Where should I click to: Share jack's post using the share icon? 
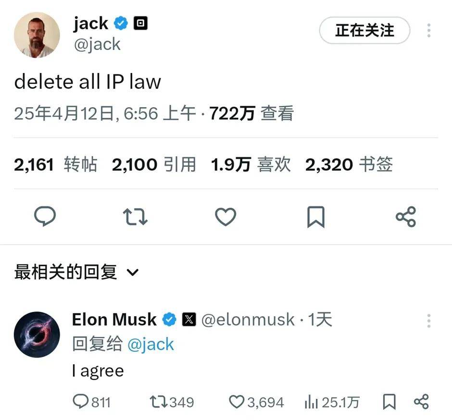406,217
